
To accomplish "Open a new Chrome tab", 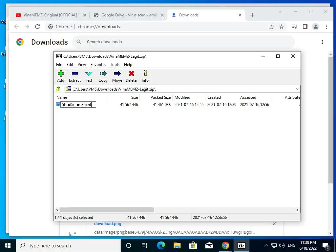I will [x=252, y=15].
